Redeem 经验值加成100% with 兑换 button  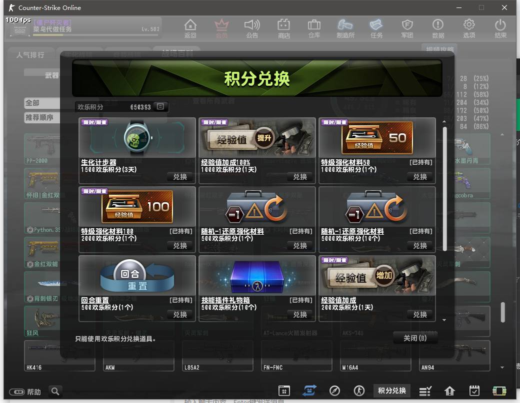pyautogui.click(x=300, y=177)
